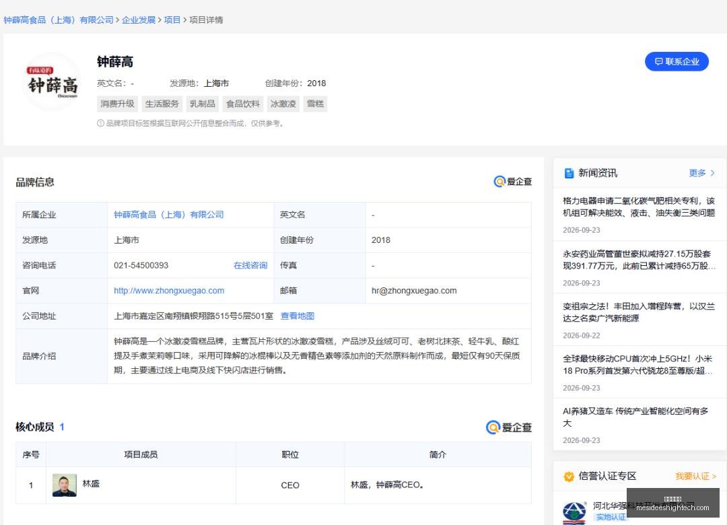Click the 实地认证 badge

(x=611, y=517)
